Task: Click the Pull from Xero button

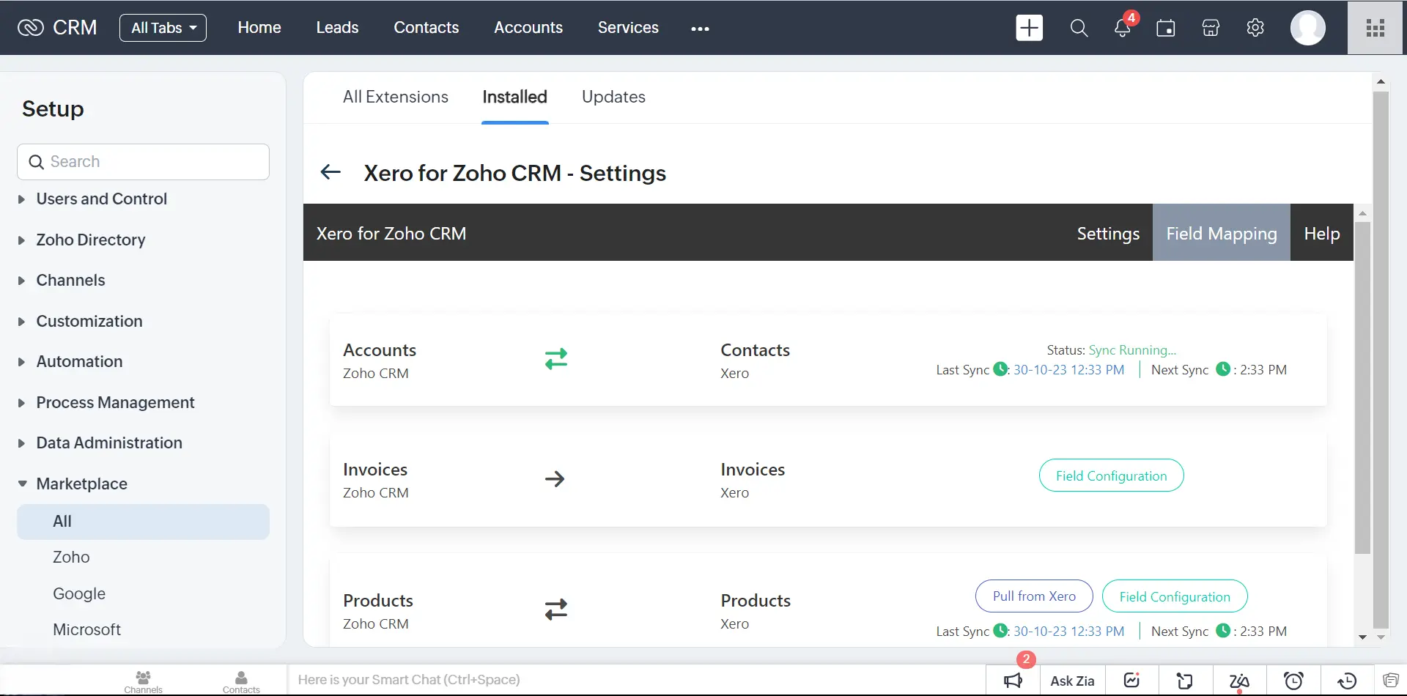Action: (1034, 596)
